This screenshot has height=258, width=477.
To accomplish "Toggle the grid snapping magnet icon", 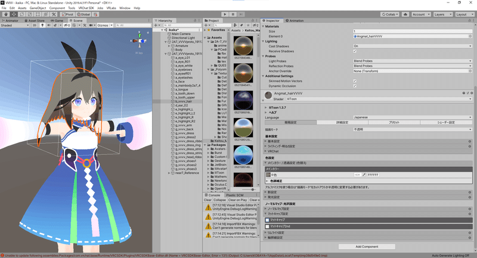I will 95,14.
